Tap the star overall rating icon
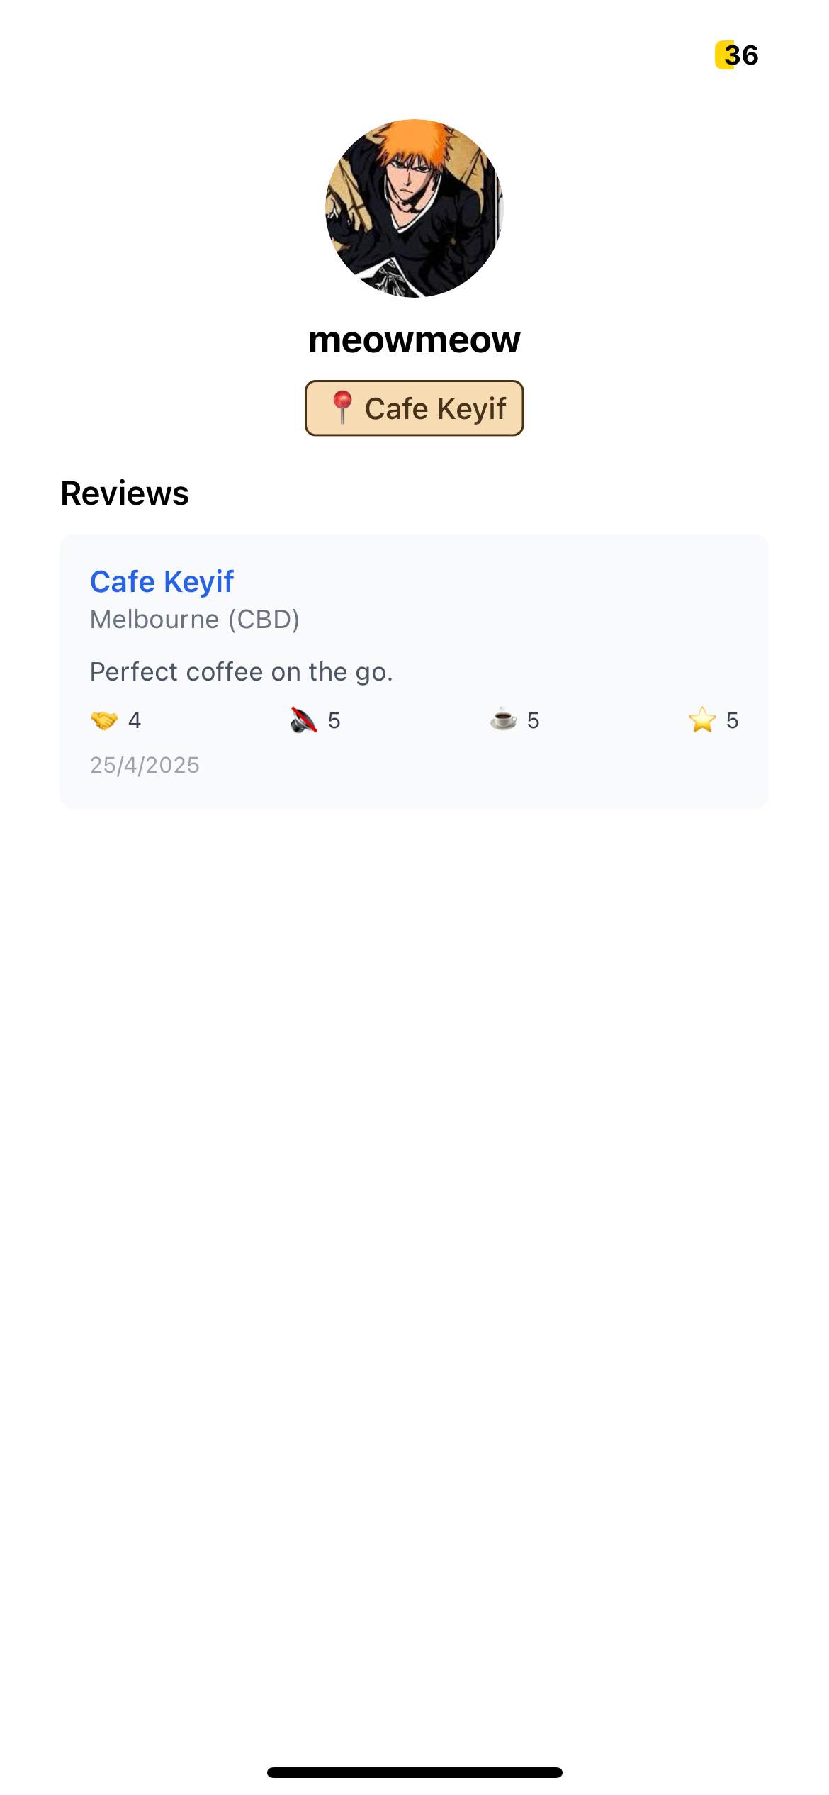829x1795 pixels. [x=702, y=720]
